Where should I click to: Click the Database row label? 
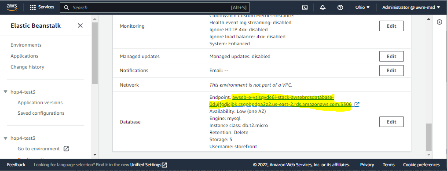130,122
